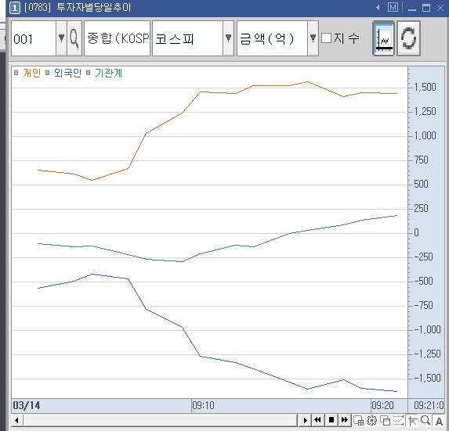Screen dimensions: 449x431
Task: Click the horizontal chart scrollbar track
Action: [x=161, y=420]
